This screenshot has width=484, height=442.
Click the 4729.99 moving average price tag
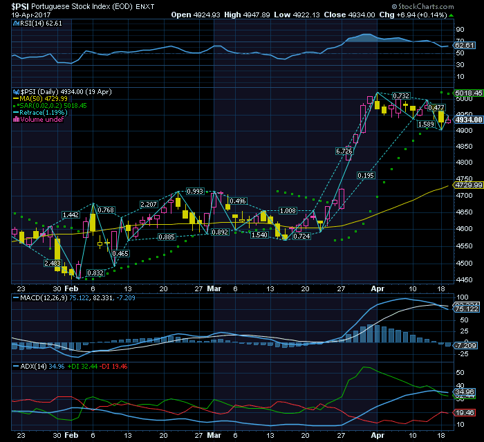pyautogui.click(x=467, y=185)
